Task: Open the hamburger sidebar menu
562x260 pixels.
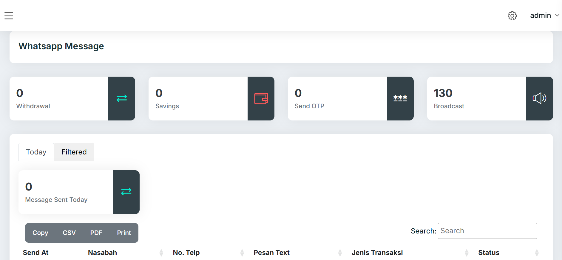Action: coord(9,16)
